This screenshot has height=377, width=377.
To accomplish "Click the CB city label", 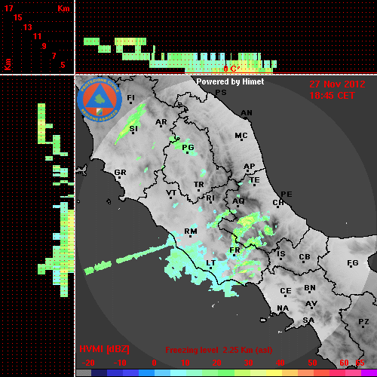I will [x=305, y=257].
